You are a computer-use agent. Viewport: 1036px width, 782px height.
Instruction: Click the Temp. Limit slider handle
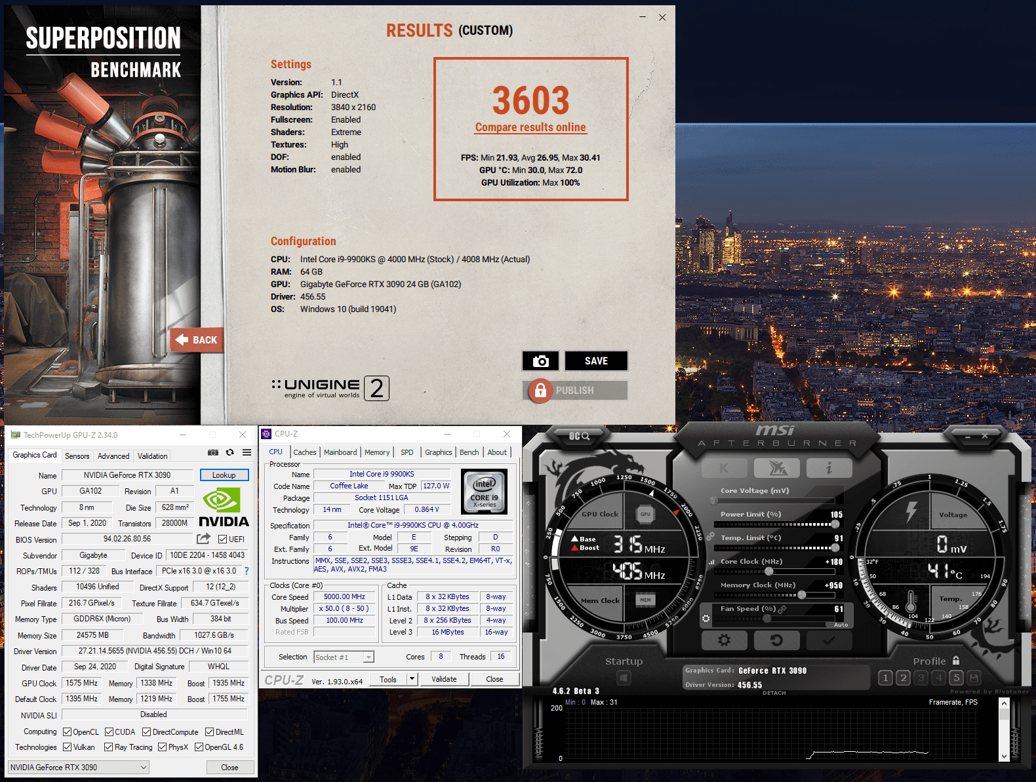tap(835, 548)
